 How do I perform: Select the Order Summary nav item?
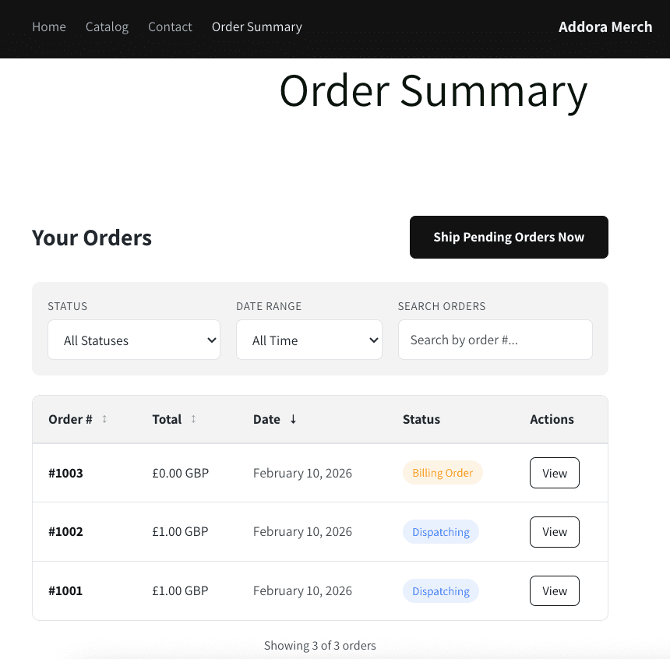[257, 26]
